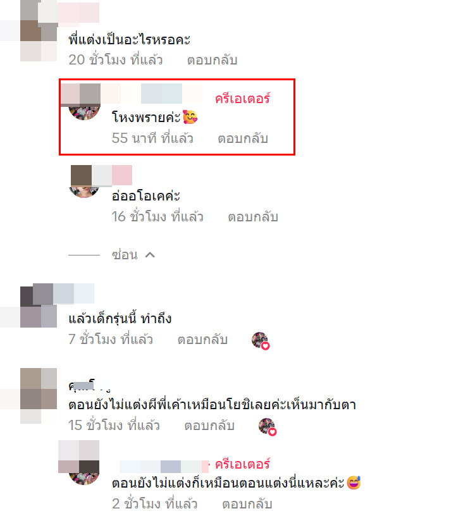Click the smiling hearts emoji after โหงพรายค่ะ
468x523 pixels.
[190, 117]
